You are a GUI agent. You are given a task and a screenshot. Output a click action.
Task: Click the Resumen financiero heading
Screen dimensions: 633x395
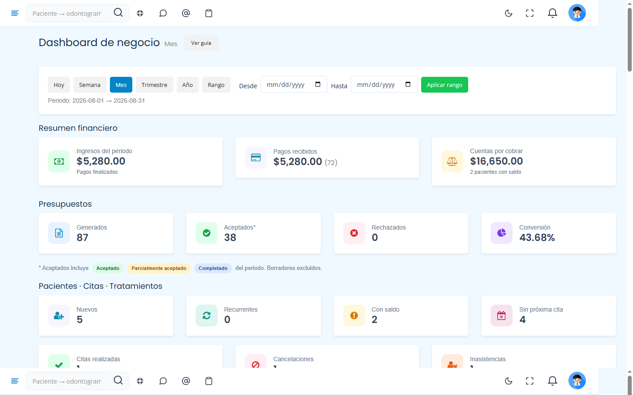coord(78,128)
